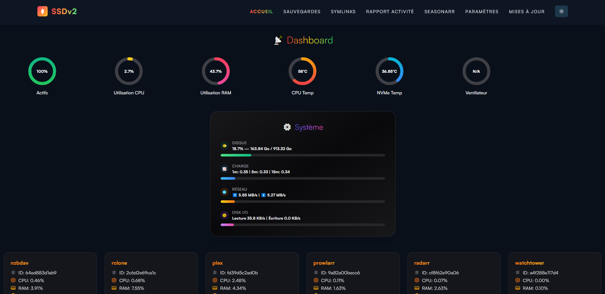Go to the Symlinks page
The image size is (605, 294).
[343, 12]
